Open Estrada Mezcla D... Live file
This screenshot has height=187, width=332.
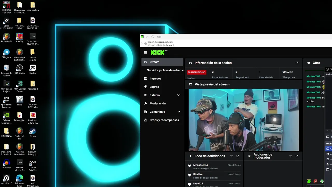click(19, 165)
